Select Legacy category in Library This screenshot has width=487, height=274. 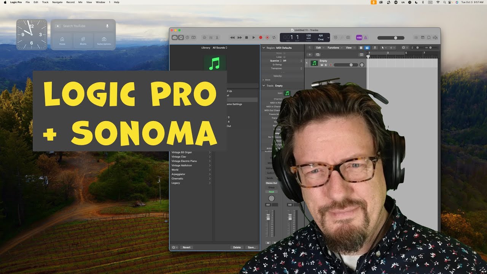pyautogui.click(x=191, y=183)
